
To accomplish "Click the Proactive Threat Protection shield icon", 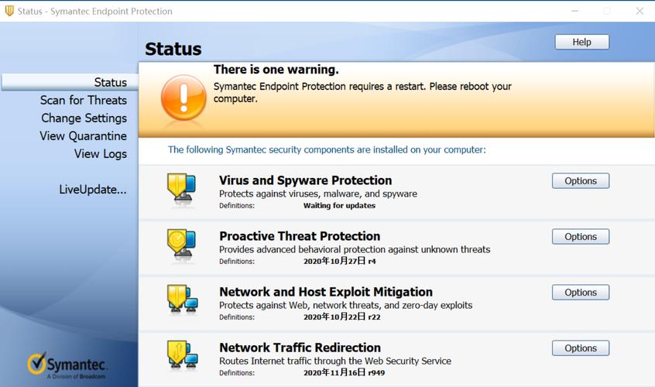I will [182, 245].
